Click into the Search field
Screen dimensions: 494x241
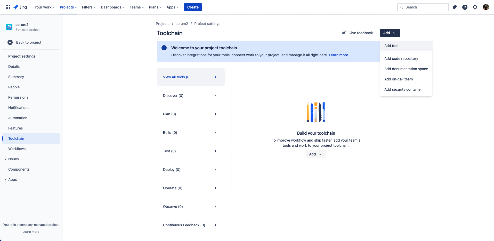tap(423, 7)
